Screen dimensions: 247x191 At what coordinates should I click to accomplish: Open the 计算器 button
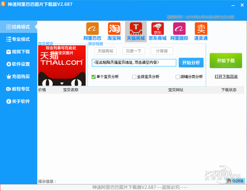click(x=162, y=51)
